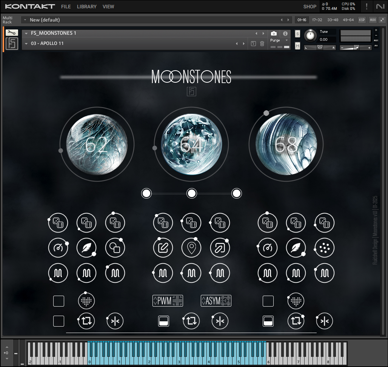The height and width of the screenshot is (367, 388).
Task: Toggle the half-filled square in right group
Action: click(x=268, y=321)
